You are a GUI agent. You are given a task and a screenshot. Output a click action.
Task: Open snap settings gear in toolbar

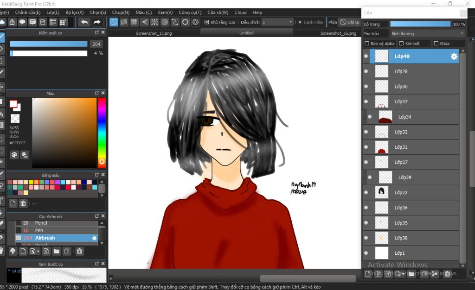196,22
